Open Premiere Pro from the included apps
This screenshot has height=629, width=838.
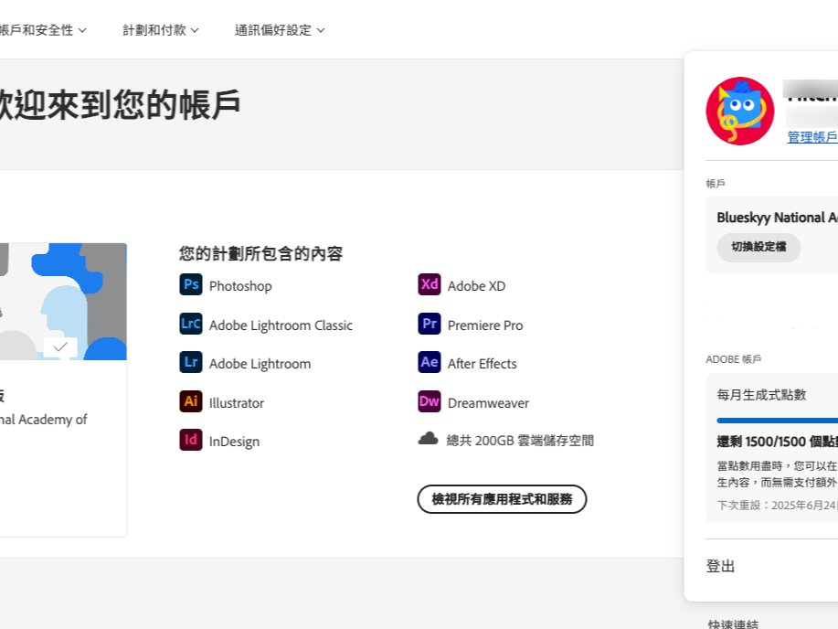click(428, 324)
